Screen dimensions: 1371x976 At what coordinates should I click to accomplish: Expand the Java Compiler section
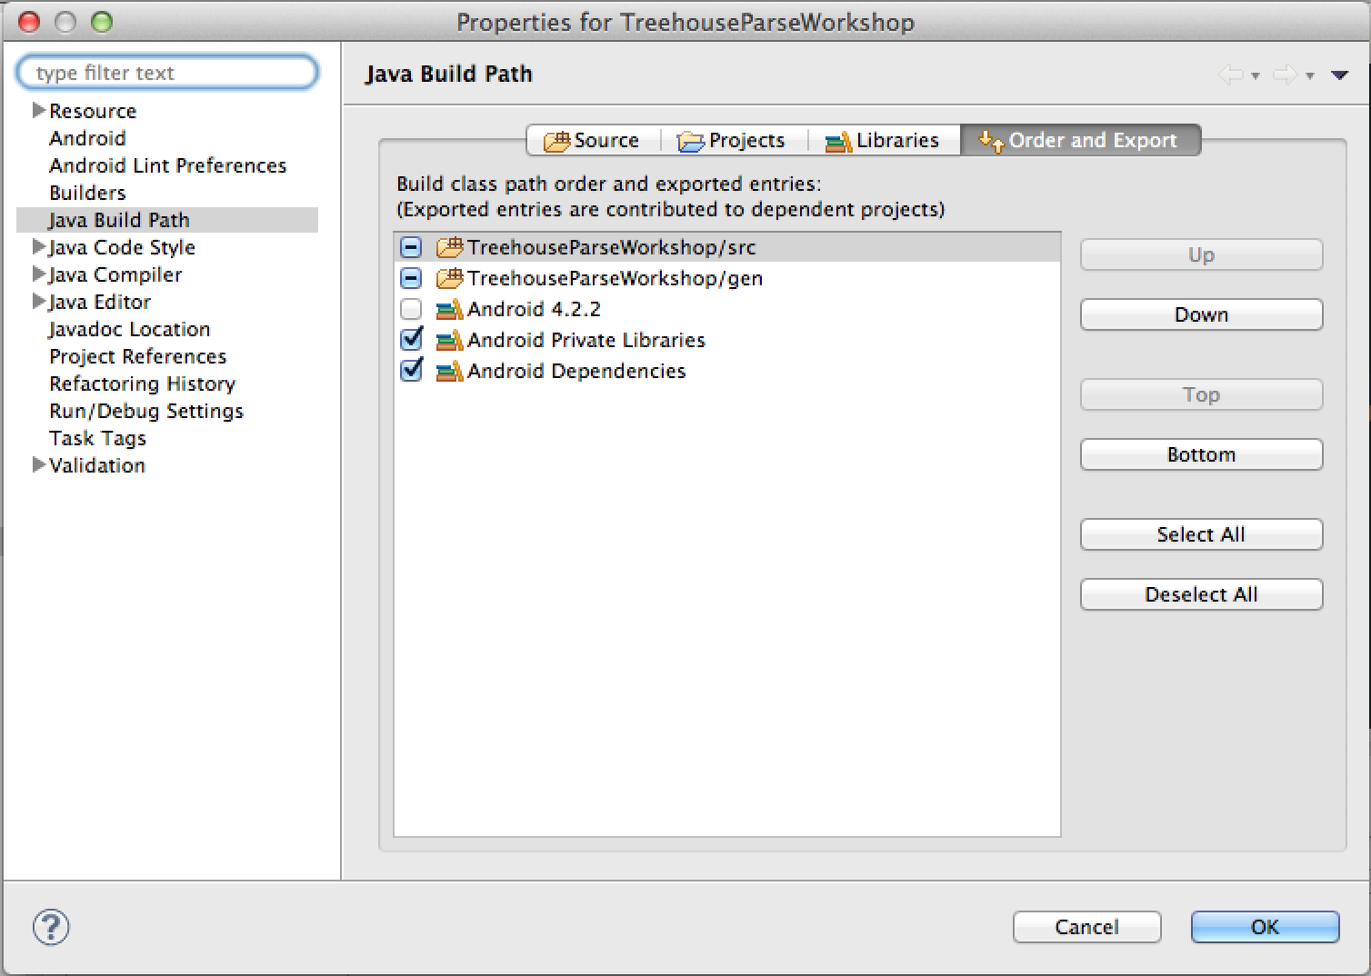click(38, 274)
